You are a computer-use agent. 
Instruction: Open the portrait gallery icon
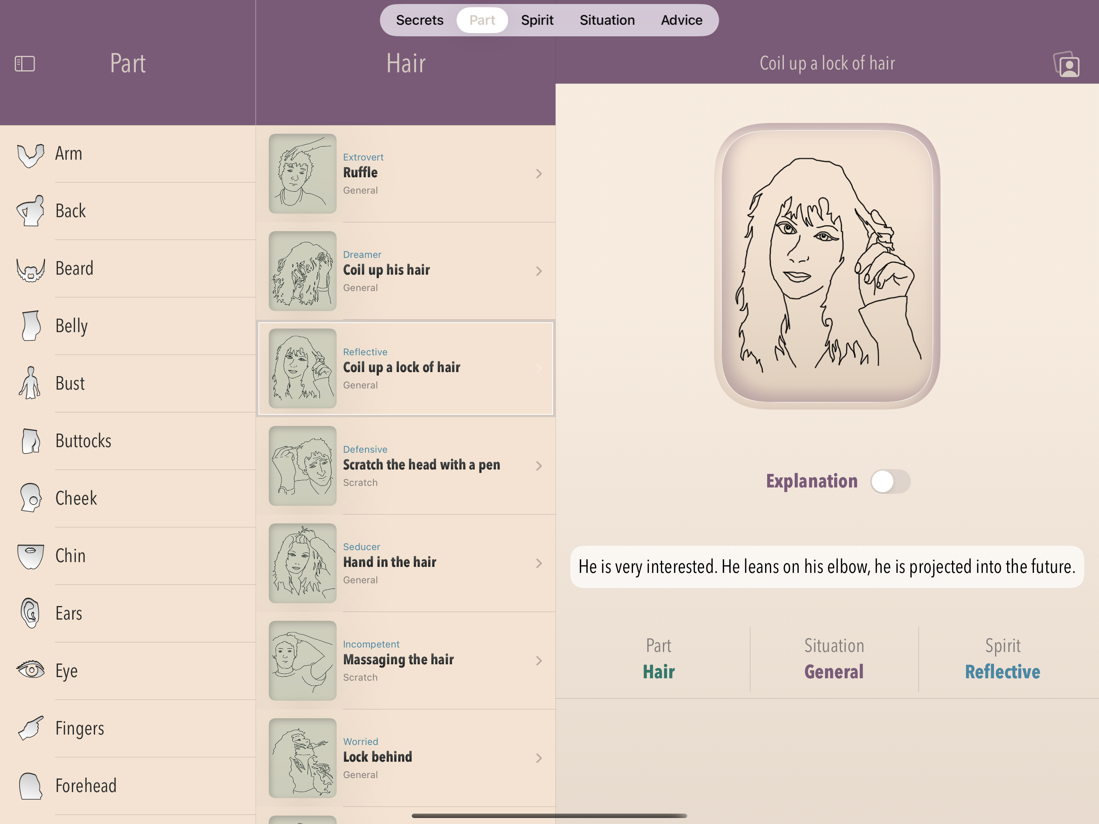(x=1067, y=64)
